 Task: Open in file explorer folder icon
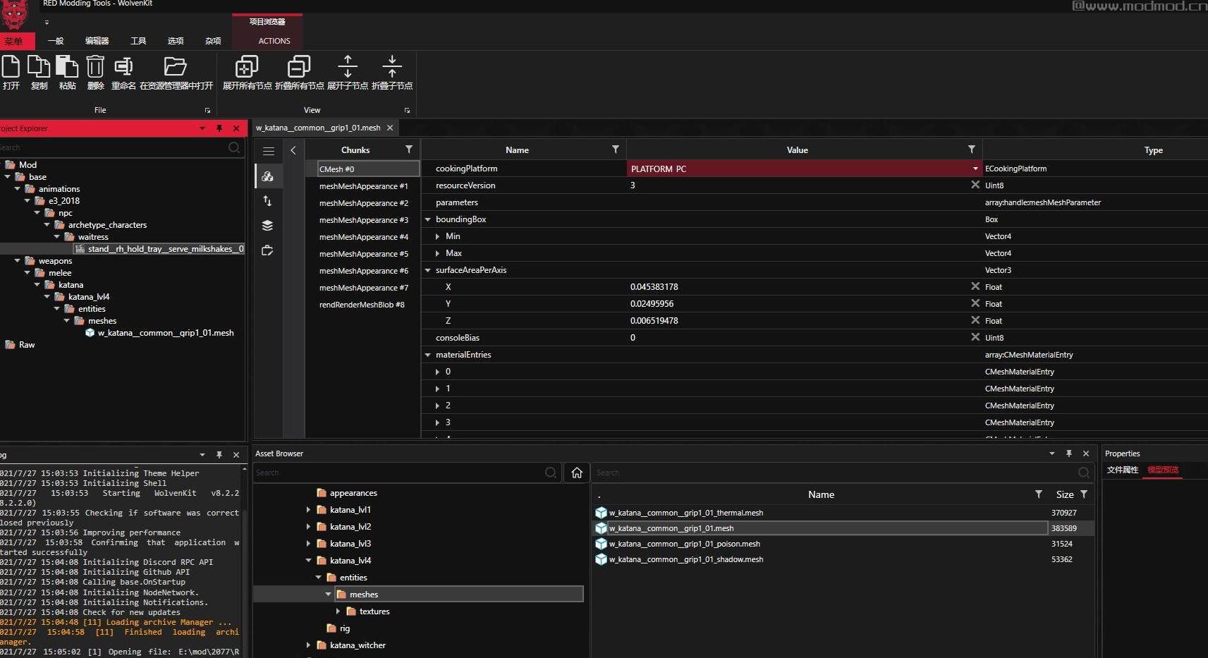coord(176,66)
